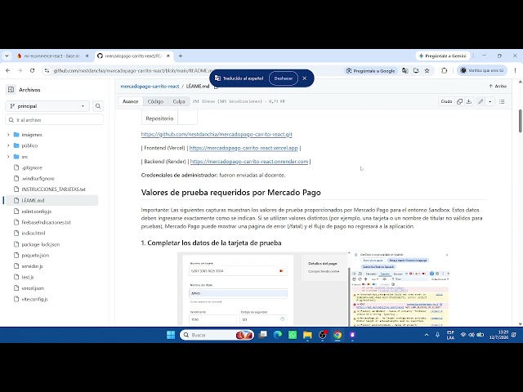
Task: Open a new browser tab
Action: click(x=181, y=56)
